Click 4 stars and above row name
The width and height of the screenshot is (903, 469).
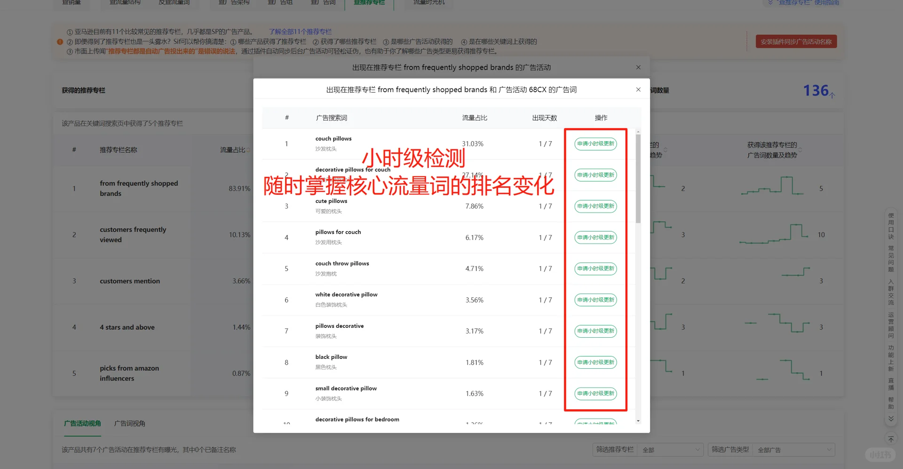point(127,327)
